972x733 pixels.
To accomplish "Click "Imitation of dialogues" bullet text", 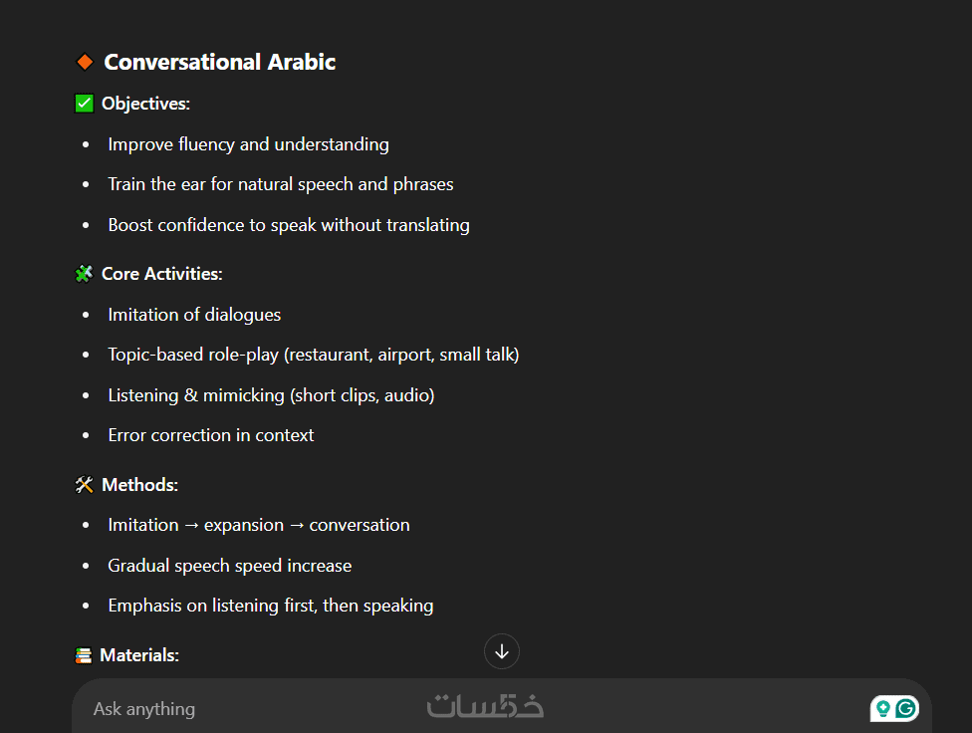I will [194, 315].
